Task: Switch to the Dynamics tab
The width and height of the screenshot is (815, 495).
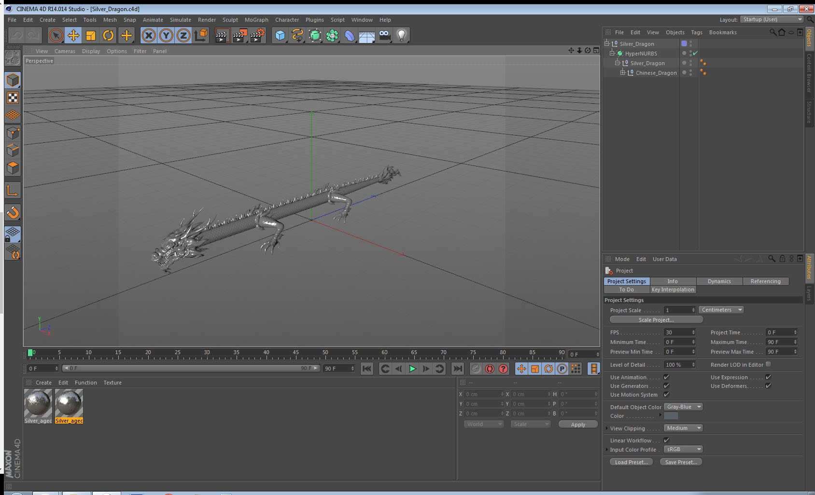Action: (x=719, y=281)
